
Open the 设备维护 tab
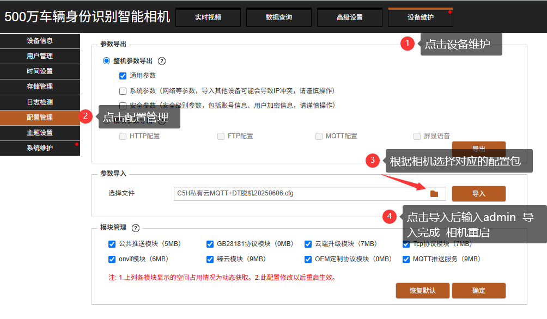pyautogui.click(x=421, y=17)
